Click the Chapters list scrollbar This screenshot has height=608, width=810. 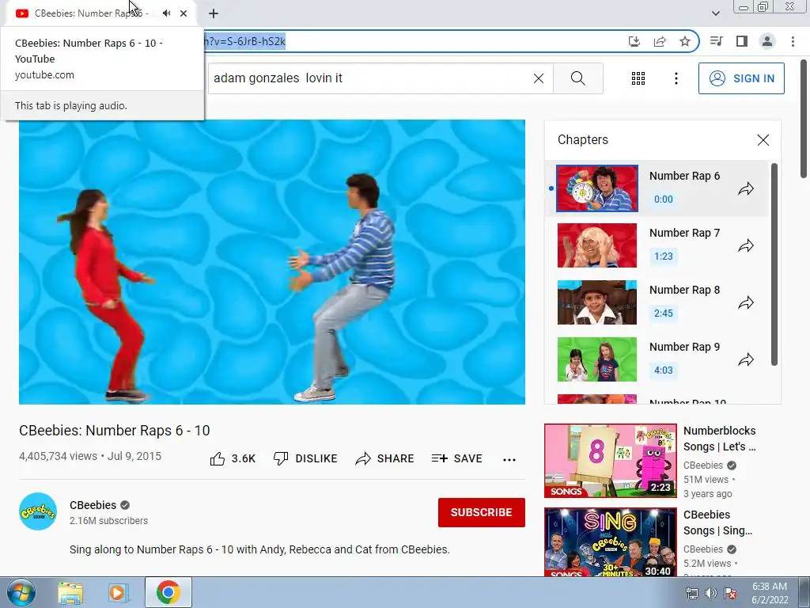(774, 264)
